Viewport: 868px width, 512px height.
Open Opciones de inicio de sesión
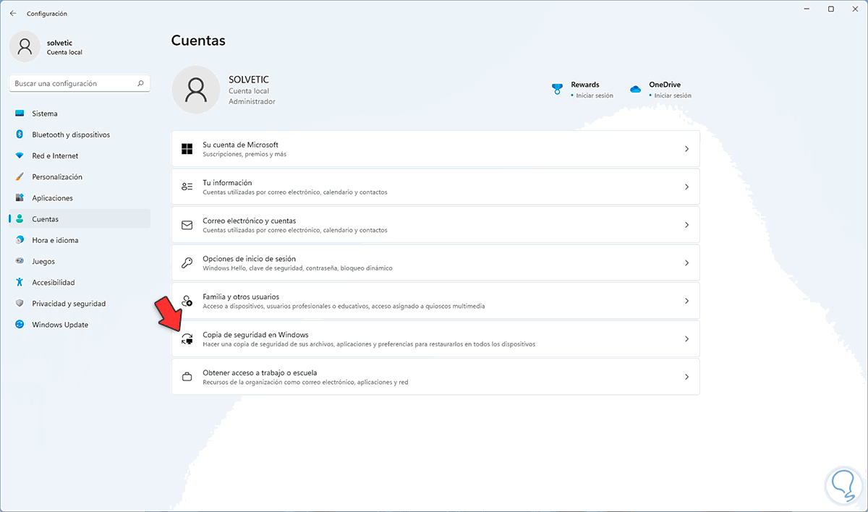435,263
